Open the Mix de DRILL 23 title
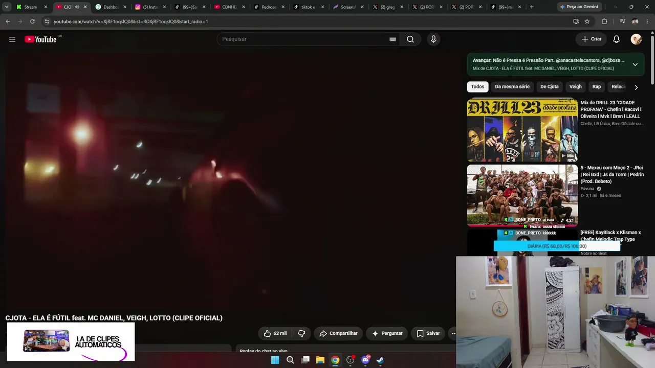This screenshot has height=368, width=655. point(610,109)
